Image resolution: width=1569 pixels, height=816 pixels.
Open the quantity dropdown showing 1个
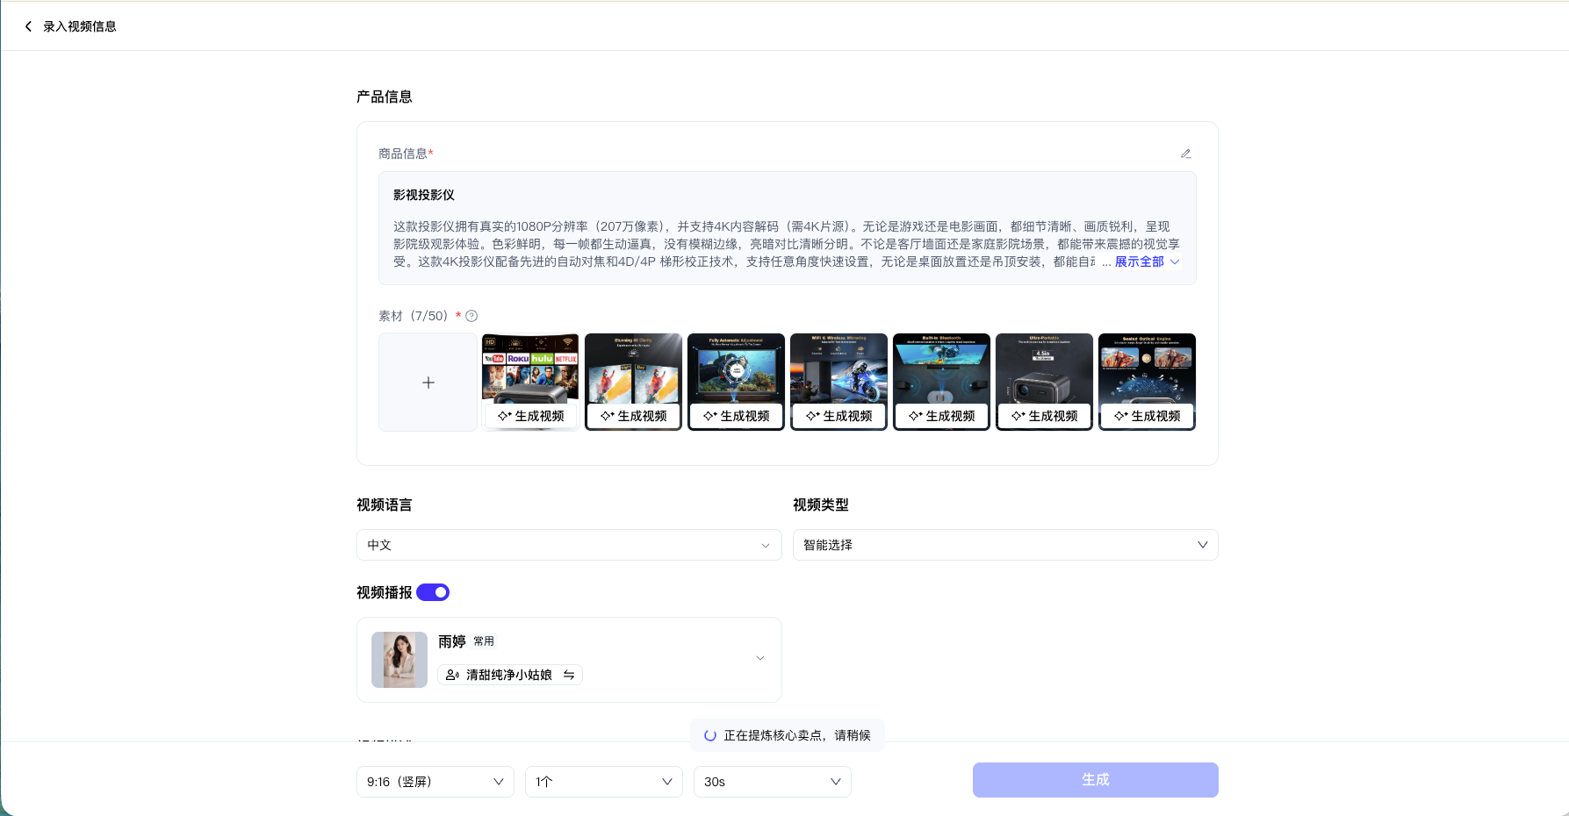coord(604,782)
